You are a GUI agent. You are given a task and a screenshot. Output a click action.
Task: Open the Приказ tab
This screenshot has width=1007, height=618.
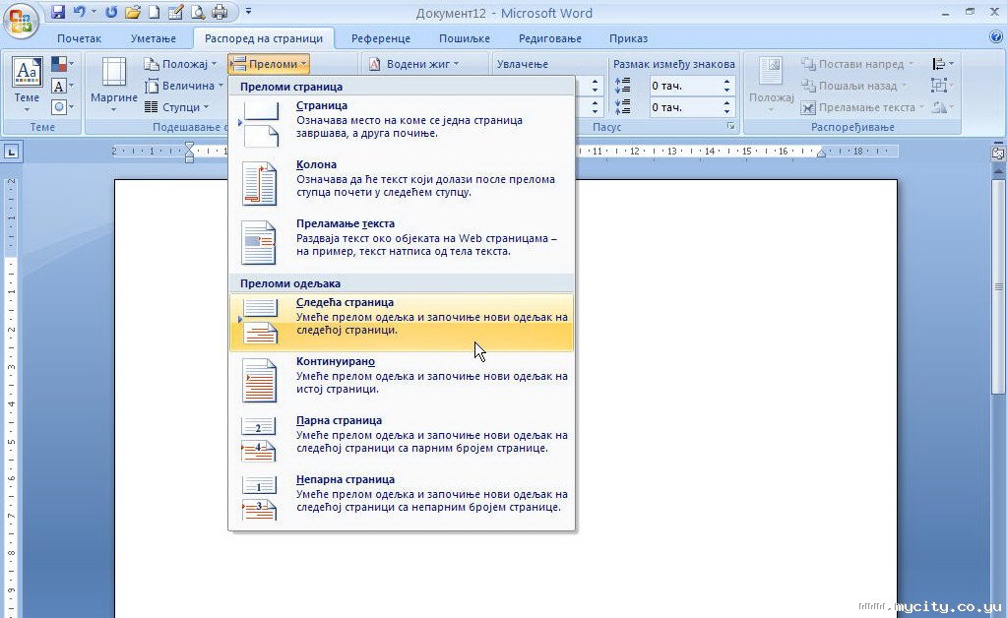tap(628, 38)
